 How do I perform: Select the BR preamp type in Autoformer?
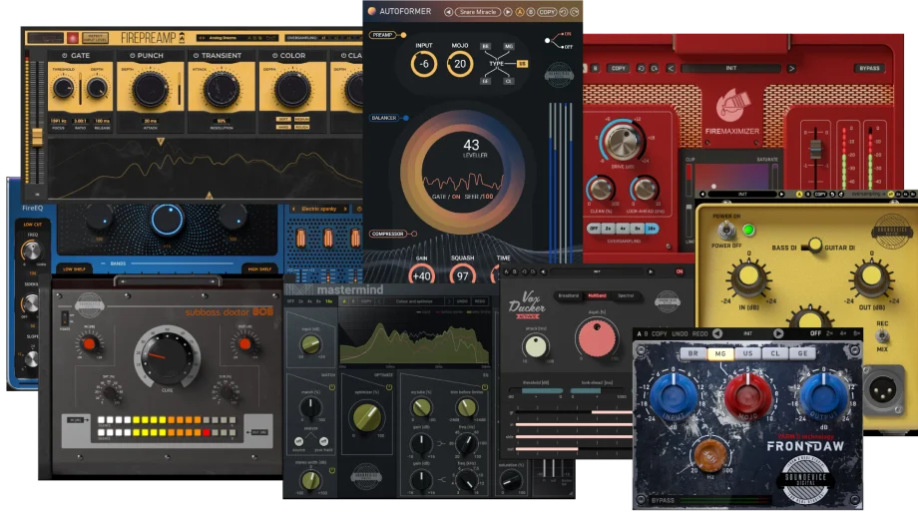[485, 46]
